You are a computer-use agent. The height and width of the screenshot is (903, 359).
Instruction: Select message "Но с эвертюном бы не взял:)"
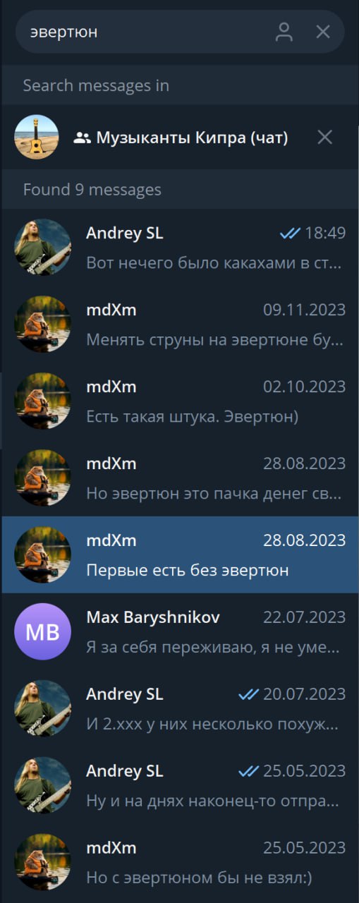[x=180, y=862]
